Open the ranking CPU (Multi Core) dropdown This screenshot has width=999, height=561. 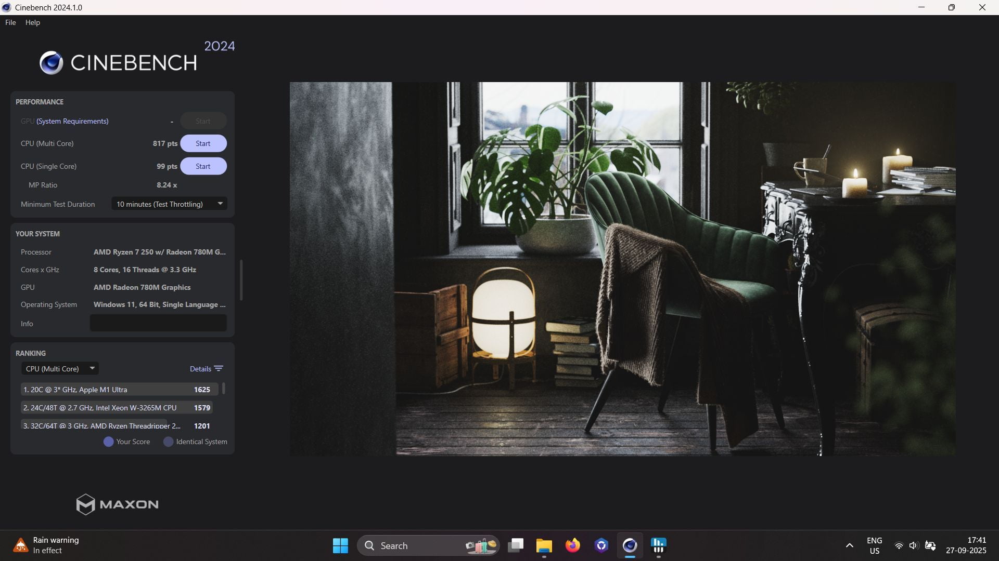[60, 369]
